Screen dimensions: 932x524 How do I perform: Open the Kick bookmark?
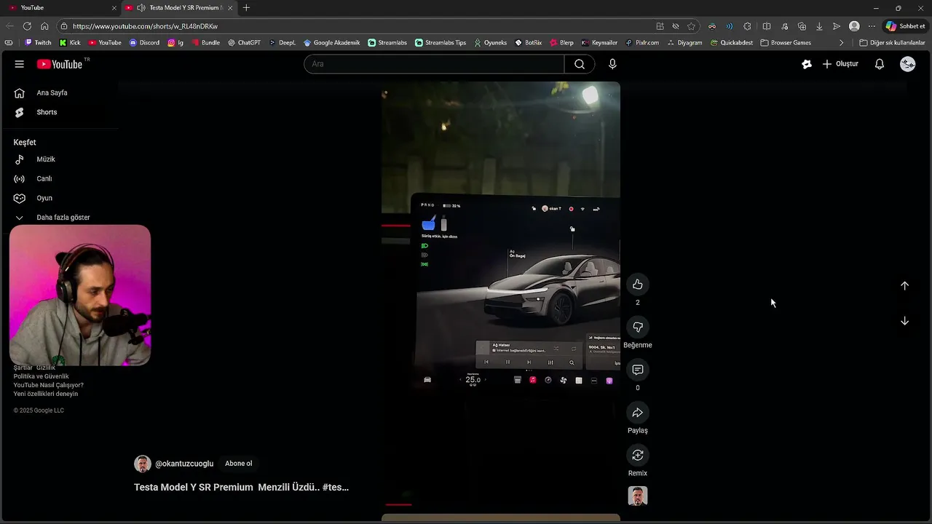[70, 43]
